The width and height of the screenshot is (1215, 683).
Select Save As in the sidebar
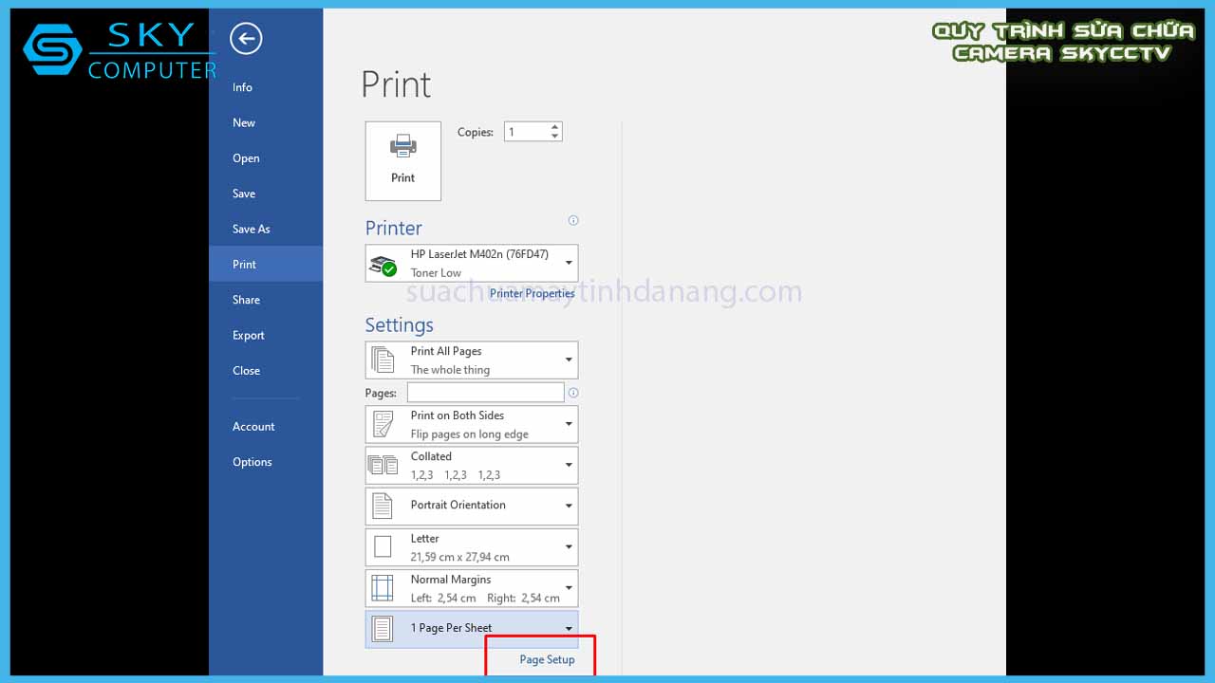tap(252, 229)
